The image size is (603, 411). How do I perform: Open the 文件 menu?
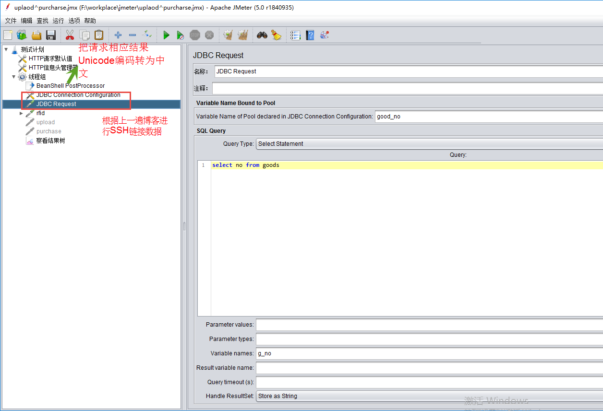[11, 21]
